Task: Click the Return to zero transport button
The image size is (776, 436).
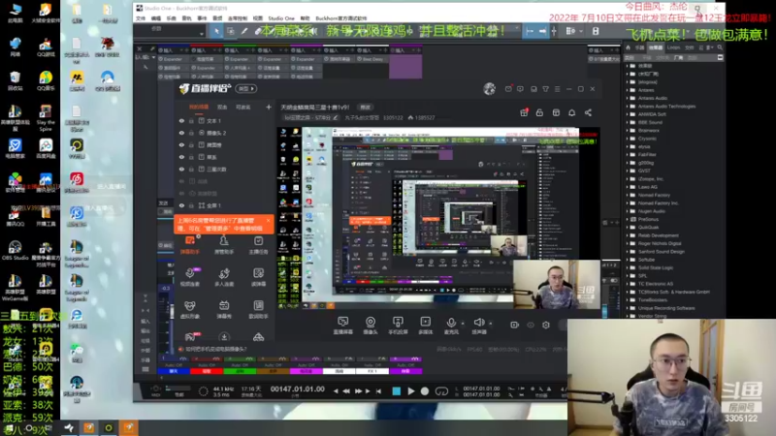Action: click(378, 391)
